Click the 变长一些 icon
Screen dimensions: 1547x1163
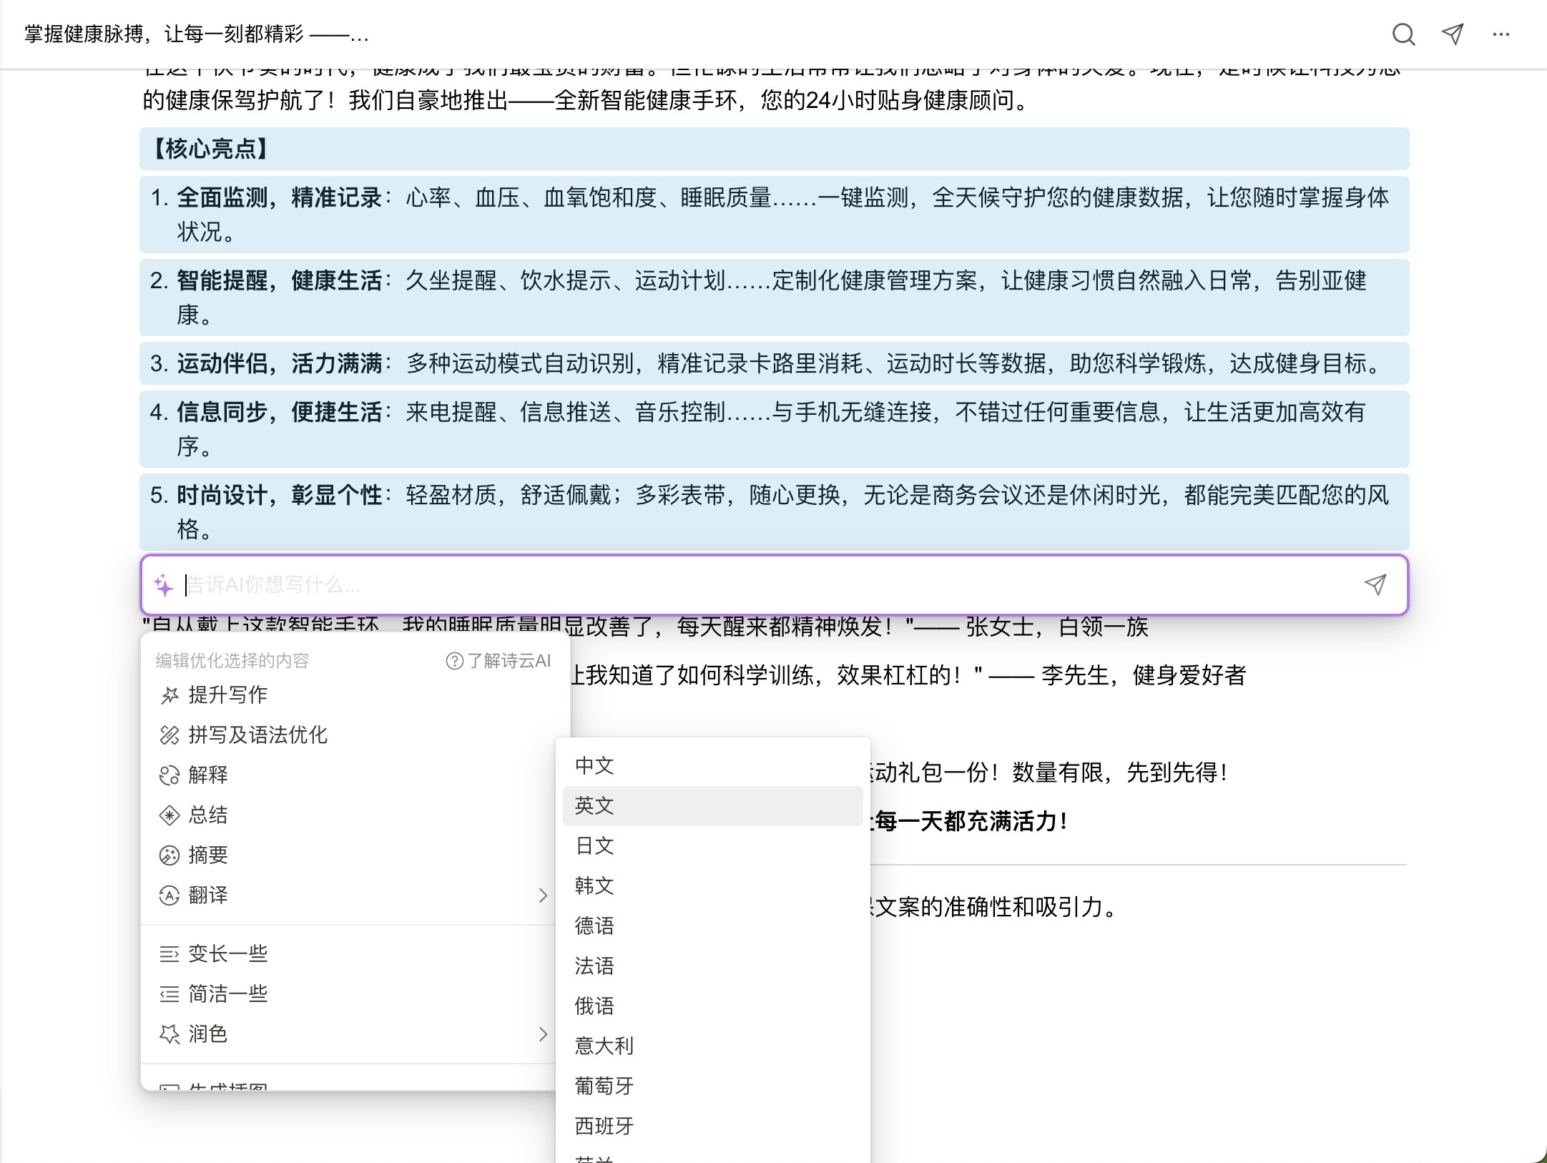(170, 953)
